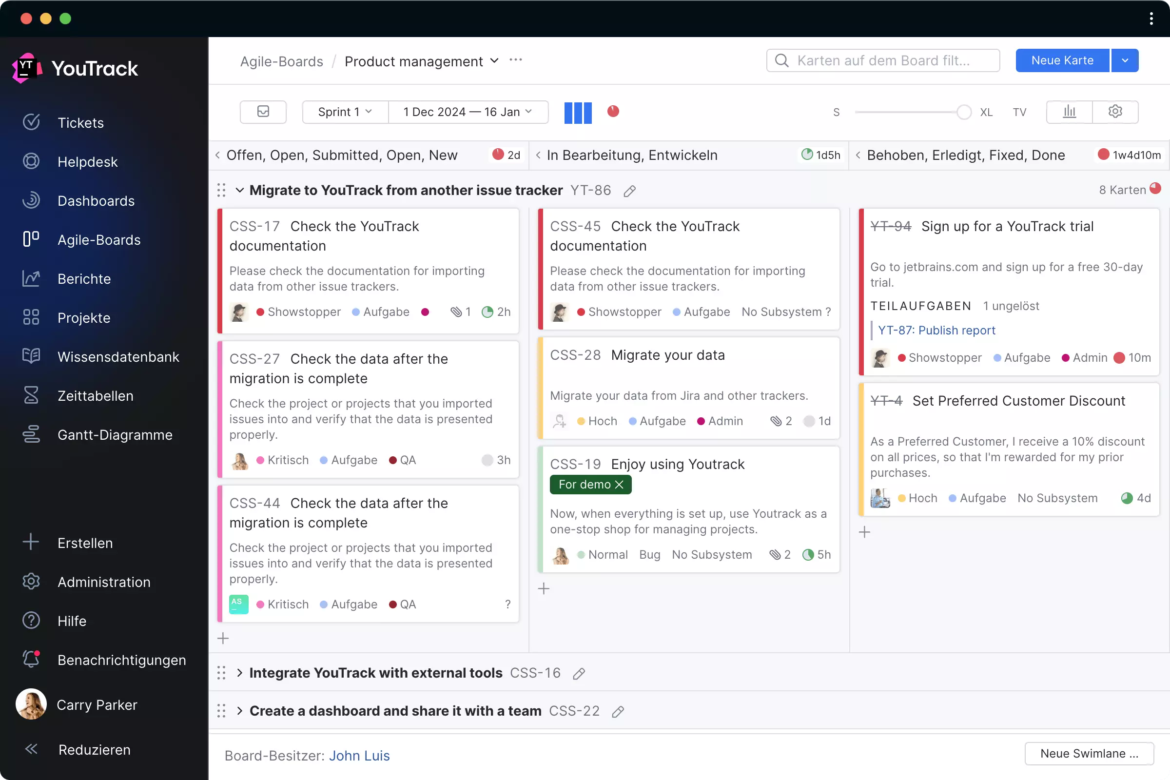Image resolution: width=1170 pixels, height=780 pixels.
Task: Click the Dashboards sidebar icon
Action: [30, 200]
